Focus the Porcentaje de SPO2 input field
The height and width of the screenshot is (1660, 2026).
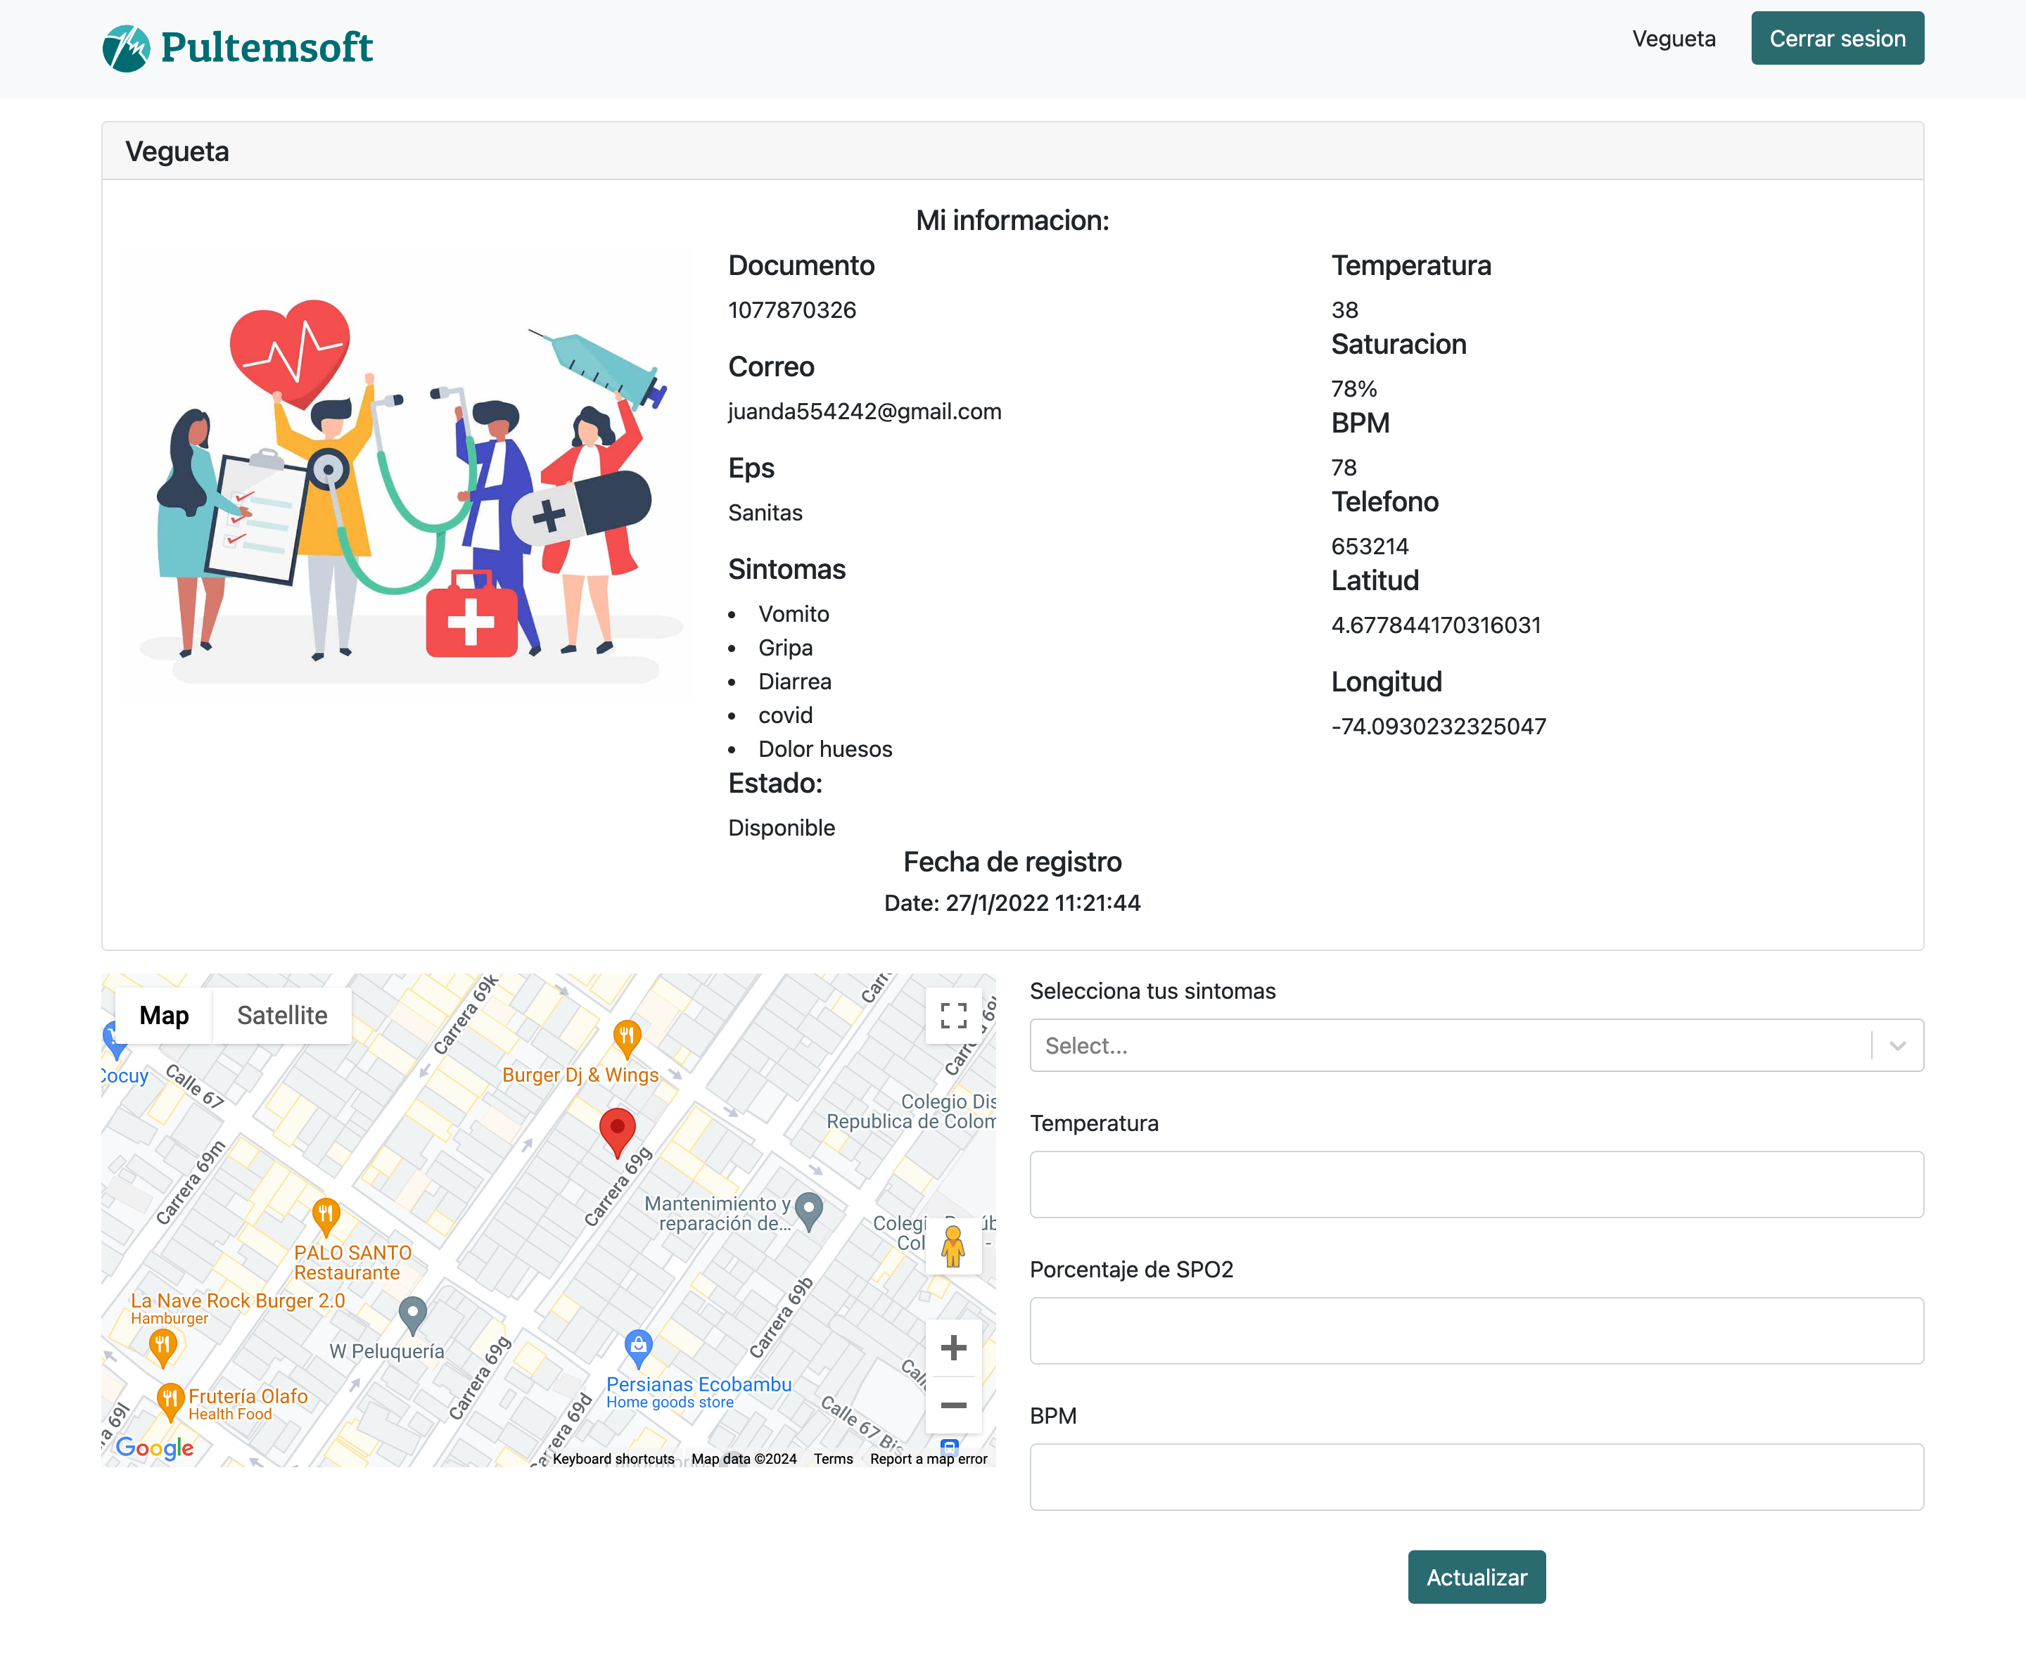coord(1476,1331)
